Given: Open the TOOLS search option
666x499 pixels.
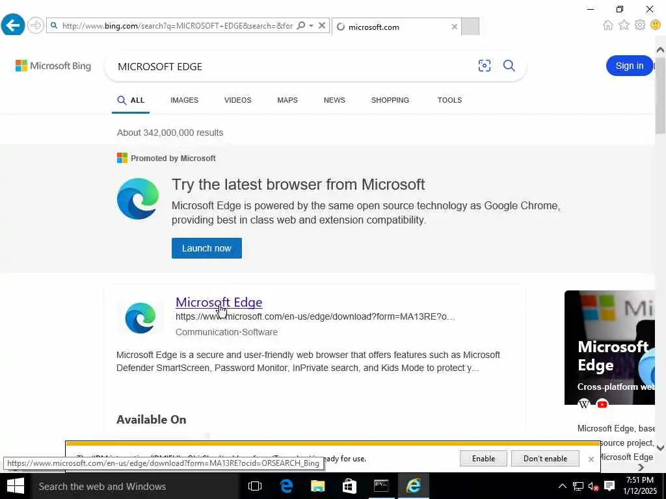Looking at the screenshot, I should pos(450,100).
